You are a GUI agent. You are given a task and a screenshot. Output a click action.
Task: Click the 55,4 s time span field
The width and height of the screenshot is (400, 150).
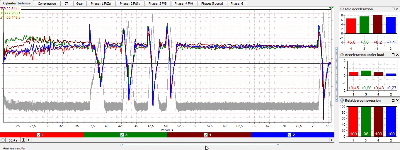pos(13,140)
